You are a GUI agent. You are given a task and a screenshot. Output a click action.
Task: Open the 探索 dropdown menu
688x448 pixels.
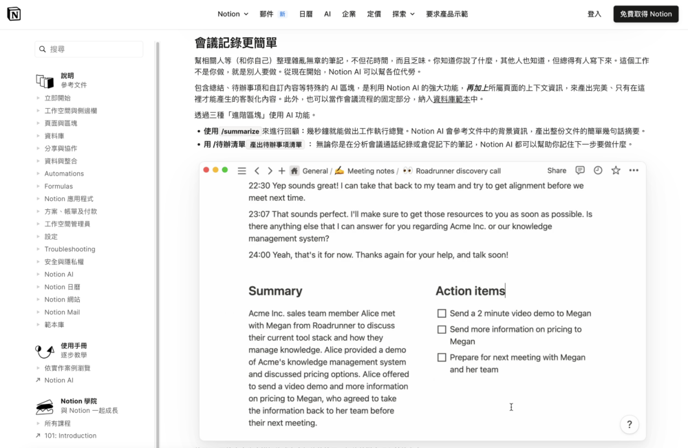[x=402, y=13]
